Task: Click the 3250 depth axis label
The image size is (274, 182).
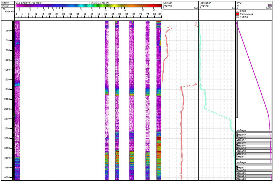Action: [8, 148]
